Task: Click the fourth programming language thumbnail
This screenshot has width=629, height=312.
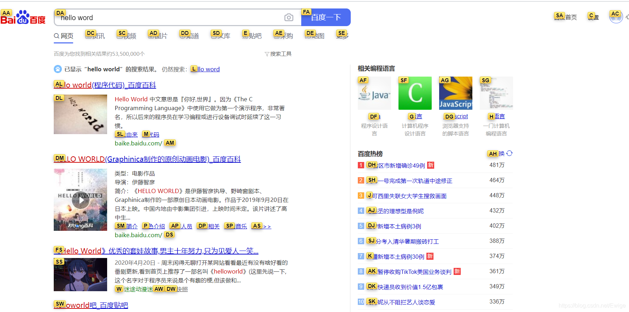Action: click(496, 93)
